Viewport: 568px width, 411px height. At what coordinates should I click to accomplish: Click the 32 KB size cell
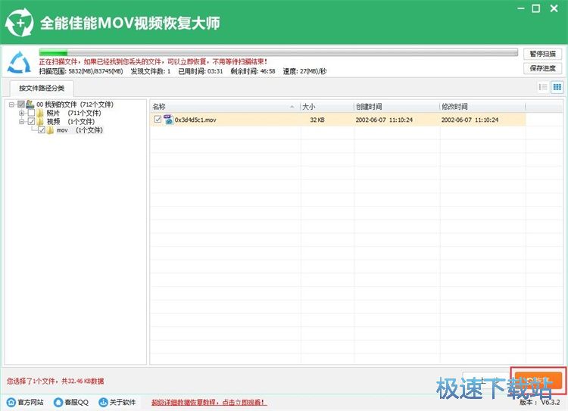coord(317,120)
